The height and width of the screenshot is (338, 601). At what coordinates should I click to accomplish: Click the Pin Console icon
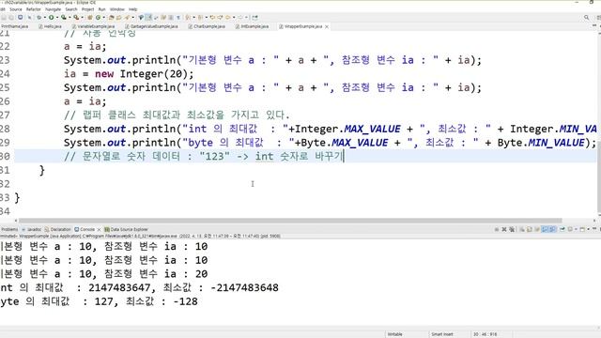tap(562, 229)
